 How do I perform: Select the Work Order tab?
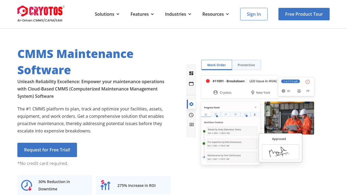[x=216, y=65]
